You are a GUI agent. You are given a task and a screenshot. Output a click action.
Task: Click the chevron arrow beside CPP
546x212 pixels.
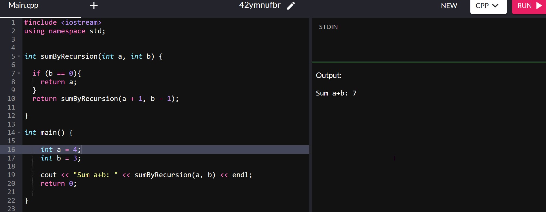[495, 5]
